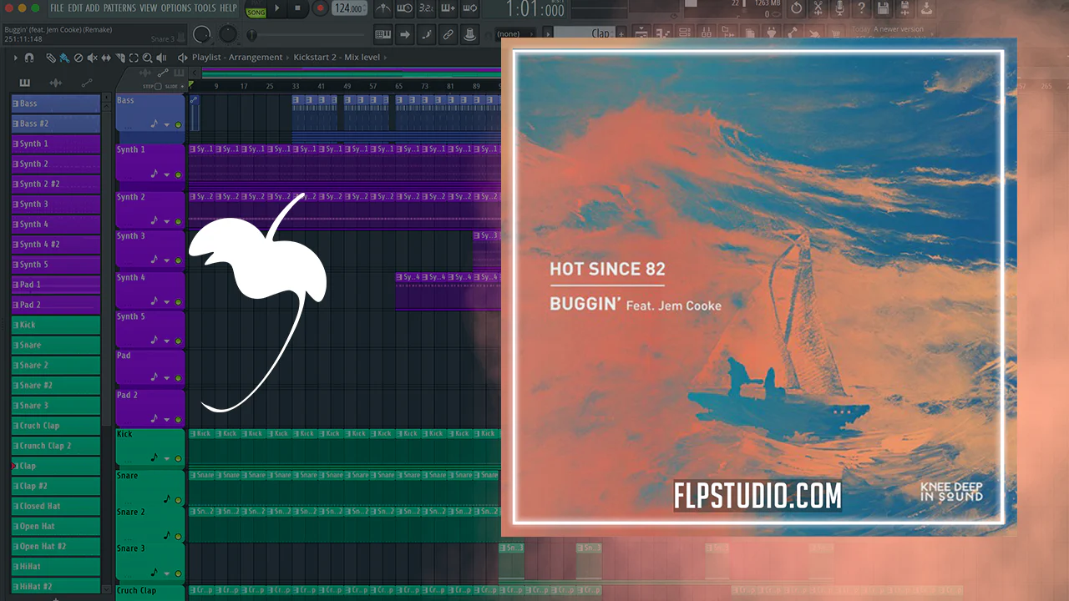Toggle the loop recording icon
Screen dimensions: 1069x601
(x=469, y=9)
